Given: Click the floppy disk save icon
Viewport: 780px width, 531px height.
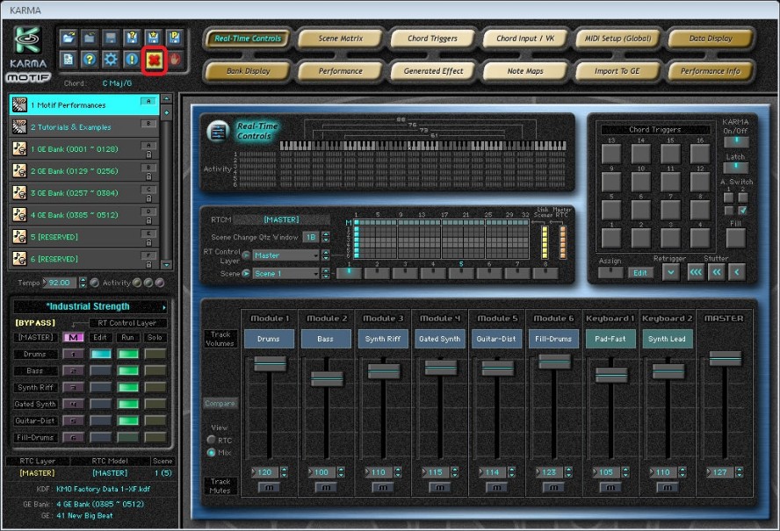Looking at the screenshot, I should point(111,37).
